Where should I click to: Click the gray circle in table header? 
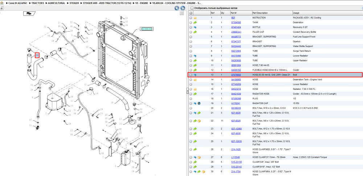tap(191, 13)
